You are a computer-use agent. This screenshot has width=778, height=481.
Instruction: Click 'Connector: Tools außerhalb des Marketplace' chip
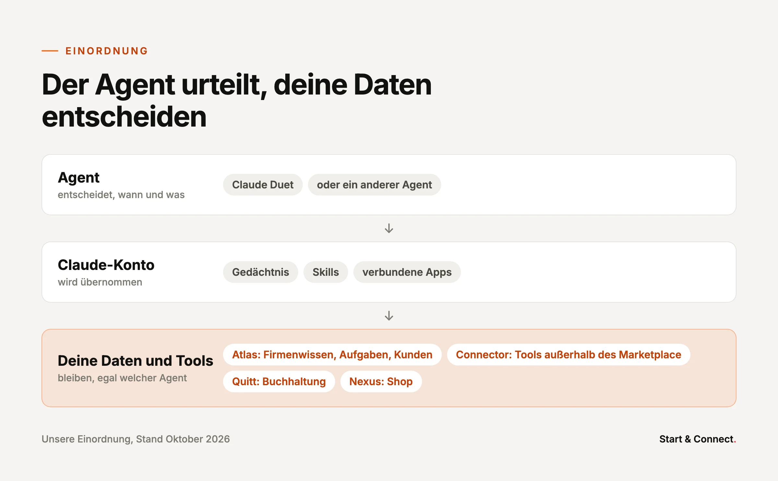click(568, 354)
